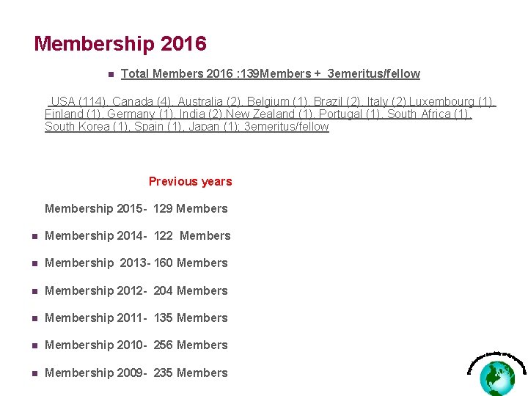528x396 pixels.
Task: Click the USA (114) underlined text
Action: 78,101
